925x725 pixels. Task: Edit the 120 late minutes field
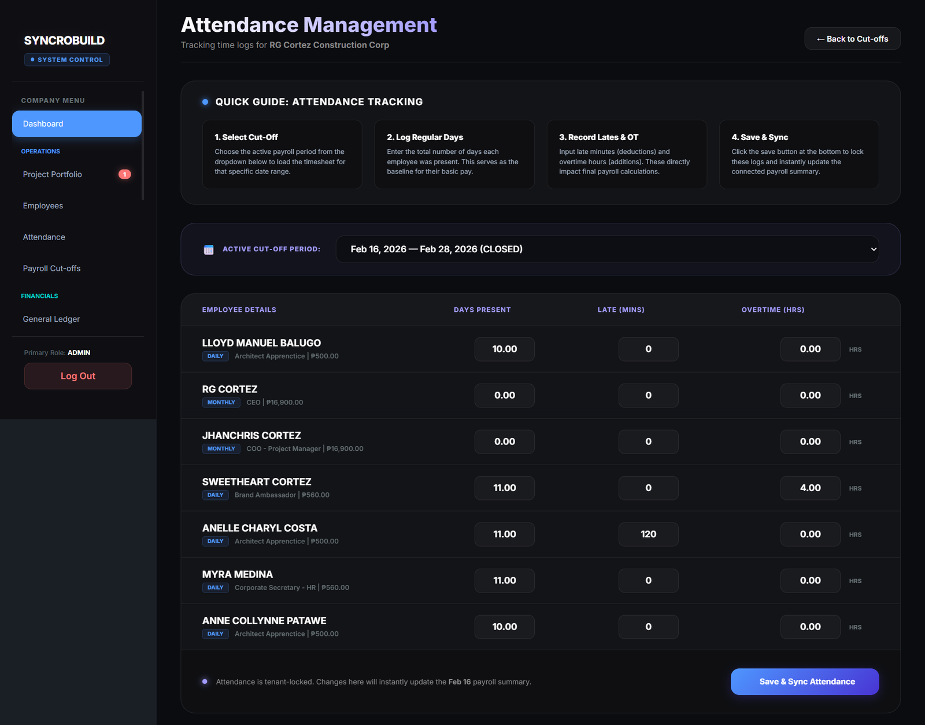(649, 534)
